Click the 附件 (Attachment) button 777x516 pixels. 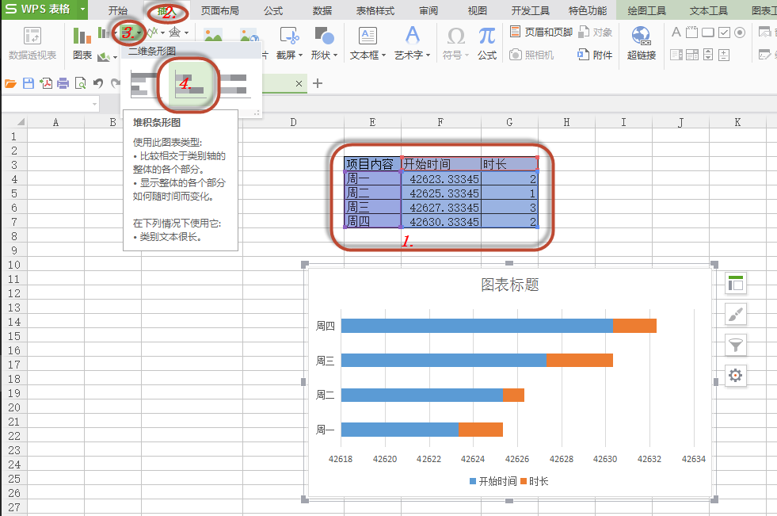pyautogui.click(x=595, y=55)
